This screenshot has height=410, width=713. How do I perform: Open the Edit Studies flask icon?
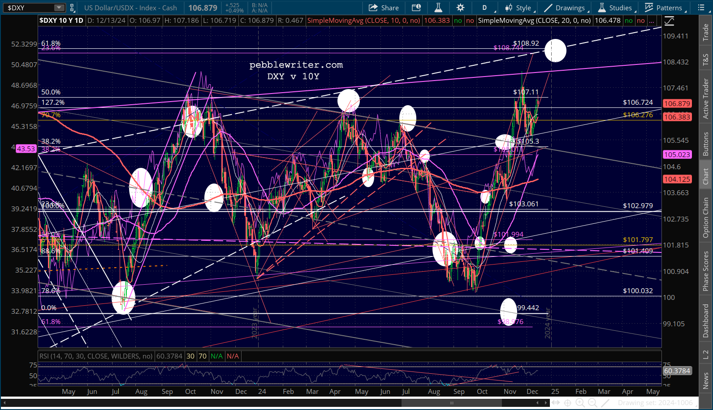tap(438, 8)
